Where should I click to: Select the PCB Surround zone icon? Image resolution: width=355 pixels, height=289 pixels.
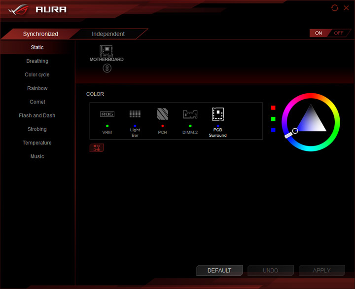point(218,114)
